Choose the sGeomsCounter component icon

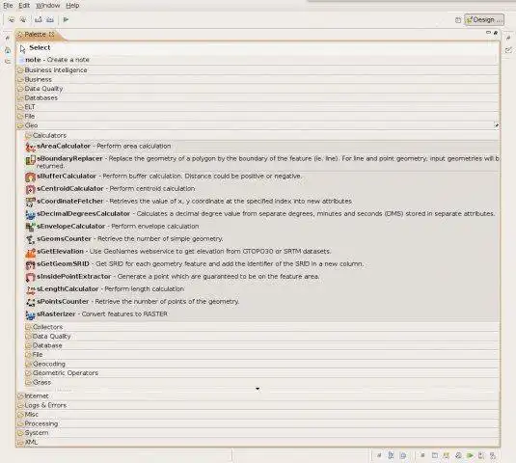pyautogui.click(x=30, y=239)
